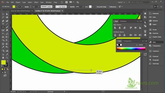
Task: Click Vertical Distribute Top icon
Action: pos(115,35)
